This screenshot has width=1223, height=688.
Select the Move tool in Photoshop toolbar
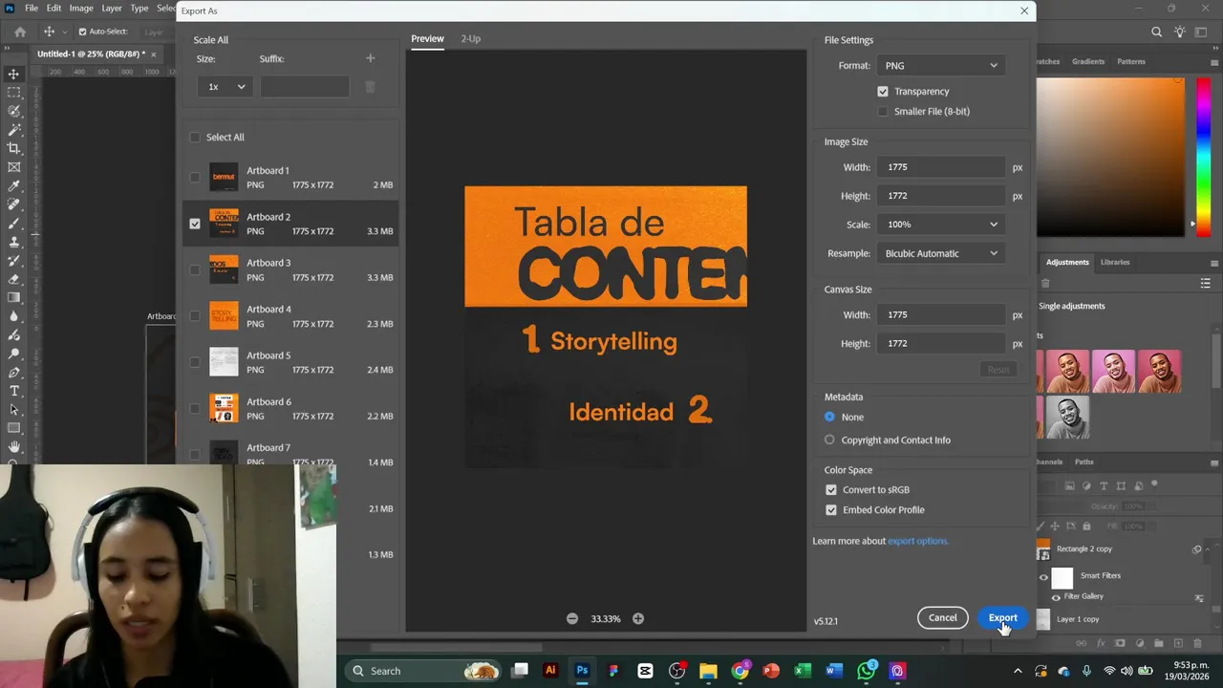[x=14, y=74]
